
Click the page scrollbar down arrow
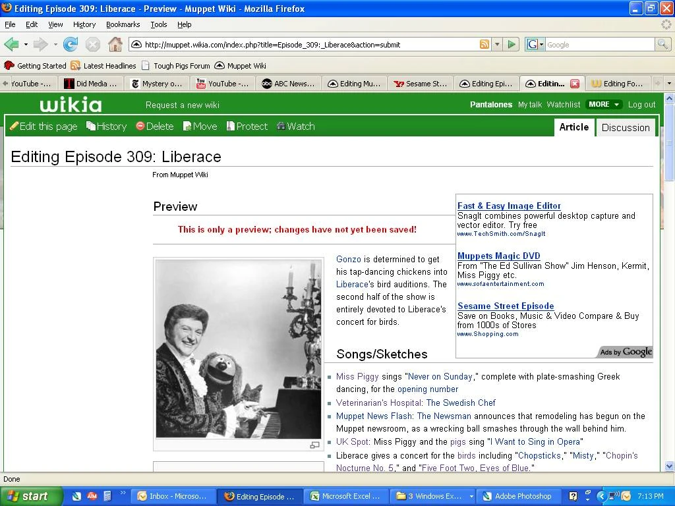[670, 466]
